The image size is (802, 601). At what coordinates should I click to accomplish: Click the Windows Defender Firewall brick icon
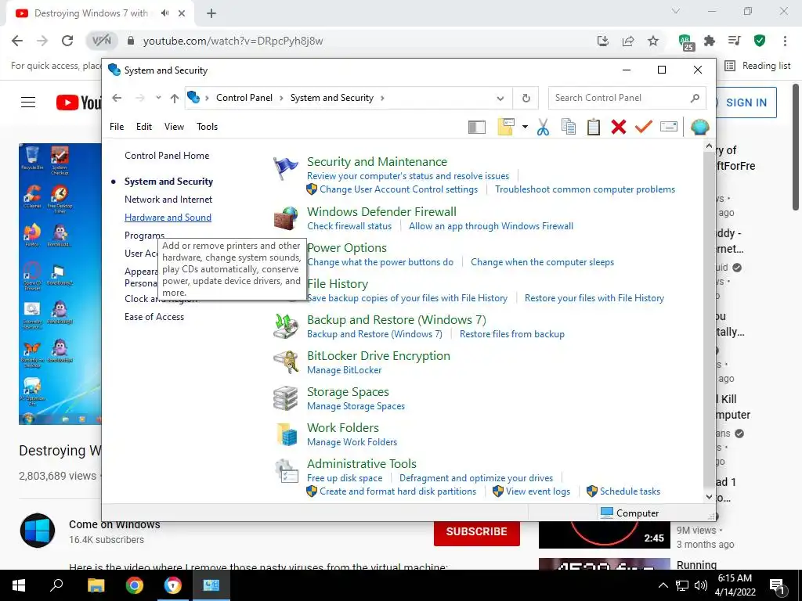point(285,218)
